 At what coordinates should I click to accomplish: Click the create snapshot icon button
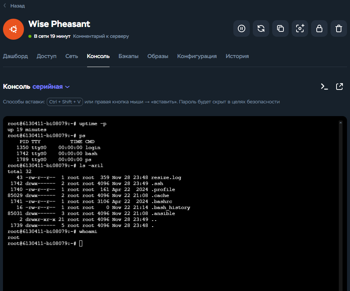coord(300,28)
